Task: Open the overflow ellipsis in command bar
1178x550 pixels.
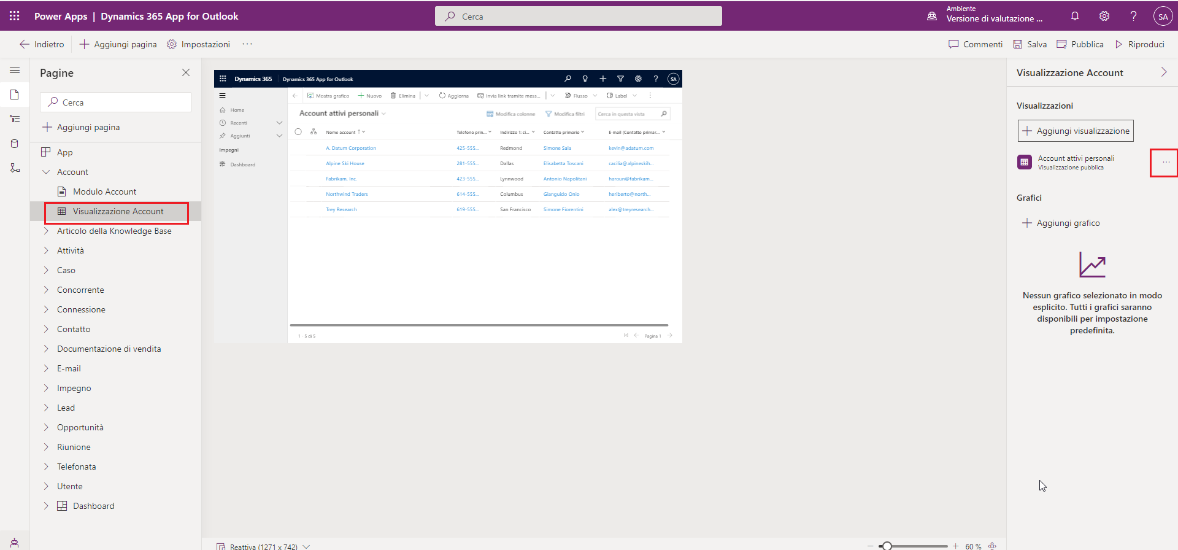Action: pyautogui.click(x=247, y=44)
